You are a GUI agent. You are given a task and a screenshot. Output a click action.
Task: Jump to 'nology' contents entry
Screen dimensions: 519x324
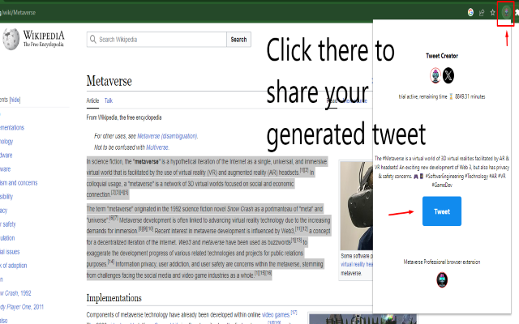(6, 142)
